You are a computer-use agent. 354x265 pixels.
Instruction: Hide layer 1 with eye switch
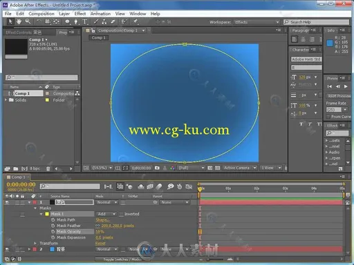click(x=7, y=202)
